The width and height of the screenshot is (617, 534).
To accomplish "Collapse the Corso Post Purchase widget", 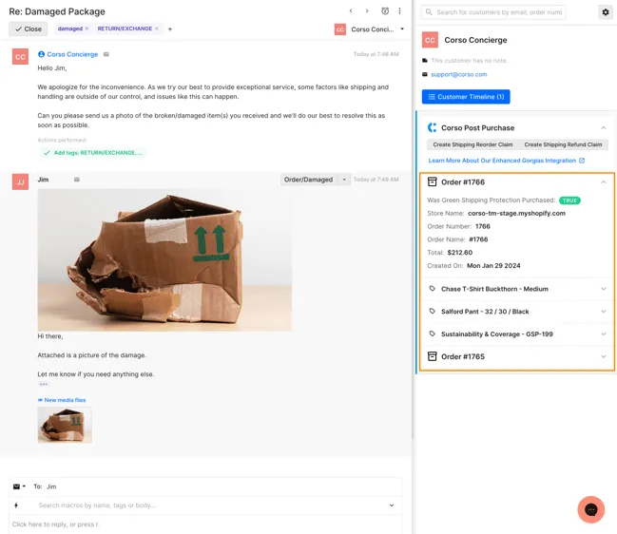I will 604,127.
